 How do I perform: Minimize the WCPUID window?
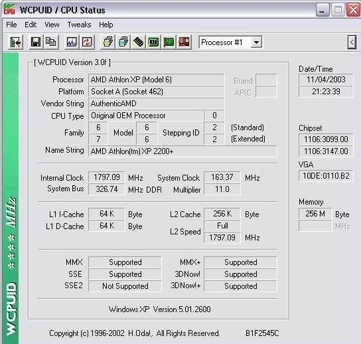[x=323, y=10]
